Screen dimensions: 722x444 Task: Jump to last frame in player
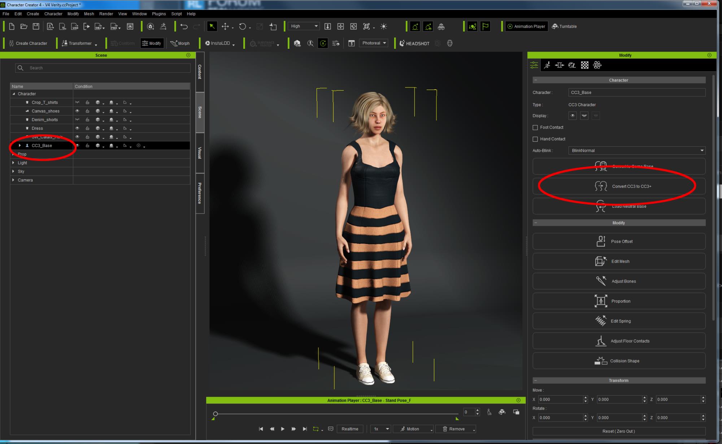pyautogui.click(x=305, y=429)
